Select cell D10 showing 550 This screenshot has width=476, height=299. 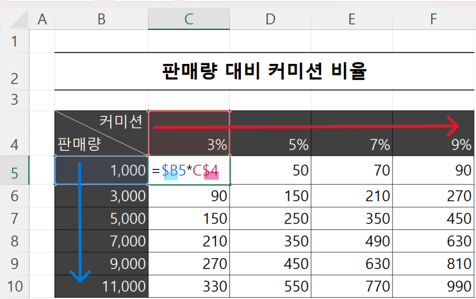270,286
